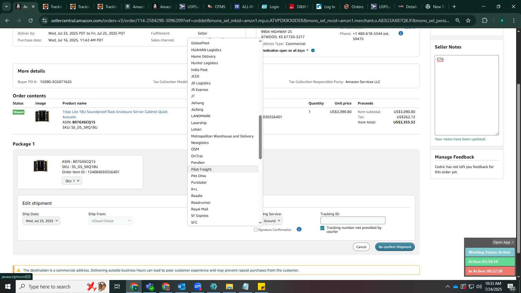This screenshot has height=293, width=521.
Task: Click the In Active timer indicator
Action: [x=490, y=271]
